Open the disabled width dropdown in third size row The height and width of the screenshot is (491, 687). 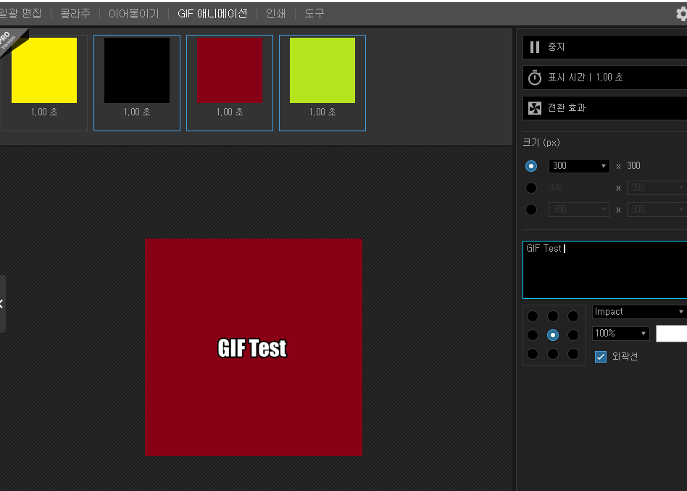coord(579,210)
